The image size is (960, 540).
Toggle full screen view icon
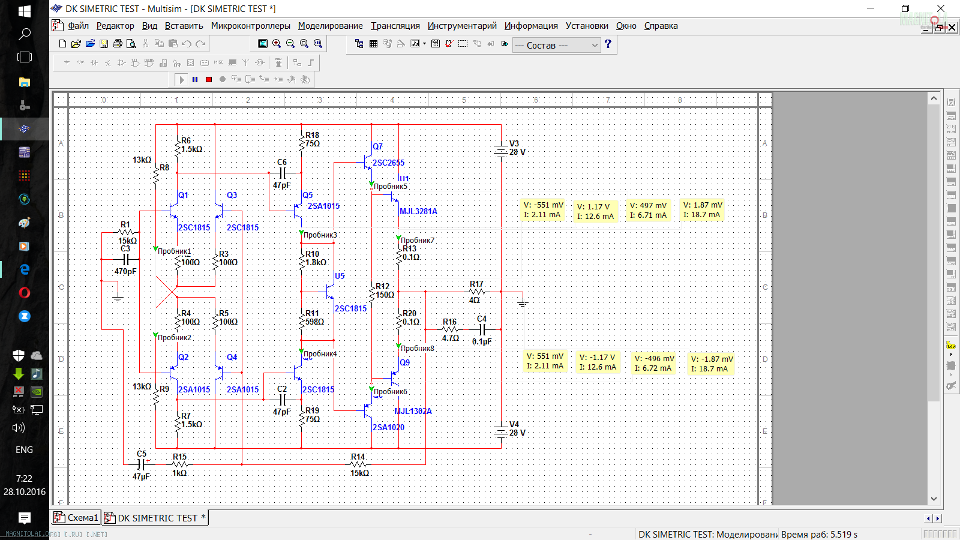click(x=263, y=44)
